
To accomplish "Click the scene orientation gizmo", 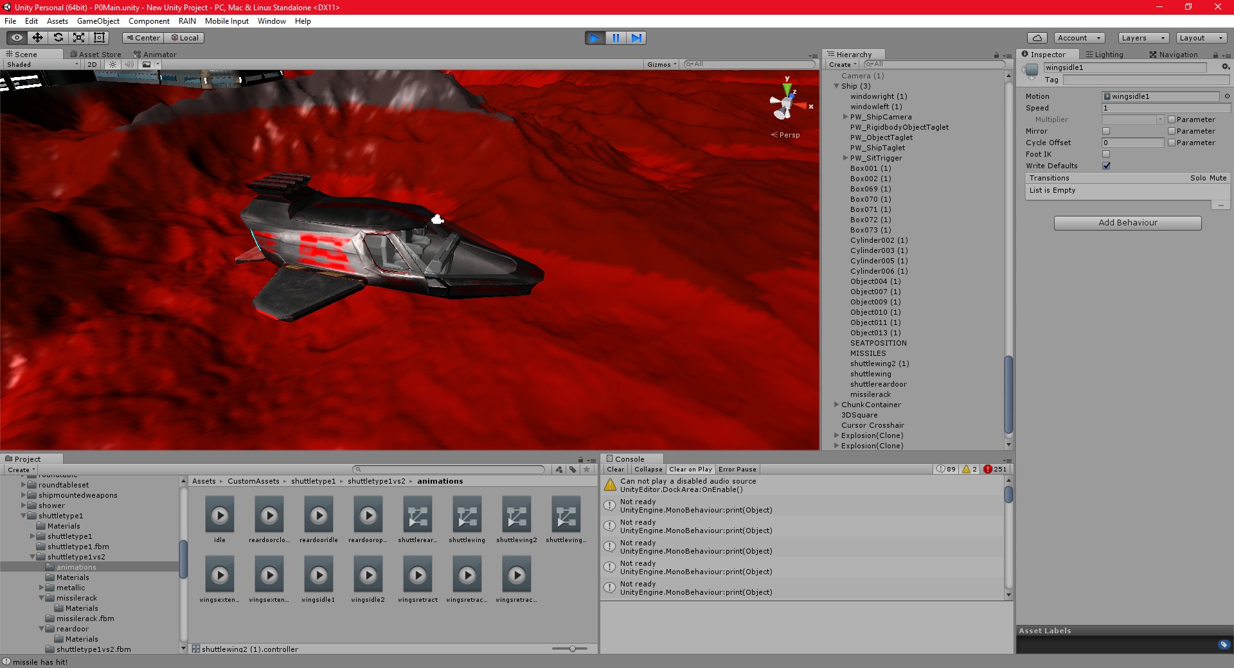I will coord(787,103).
